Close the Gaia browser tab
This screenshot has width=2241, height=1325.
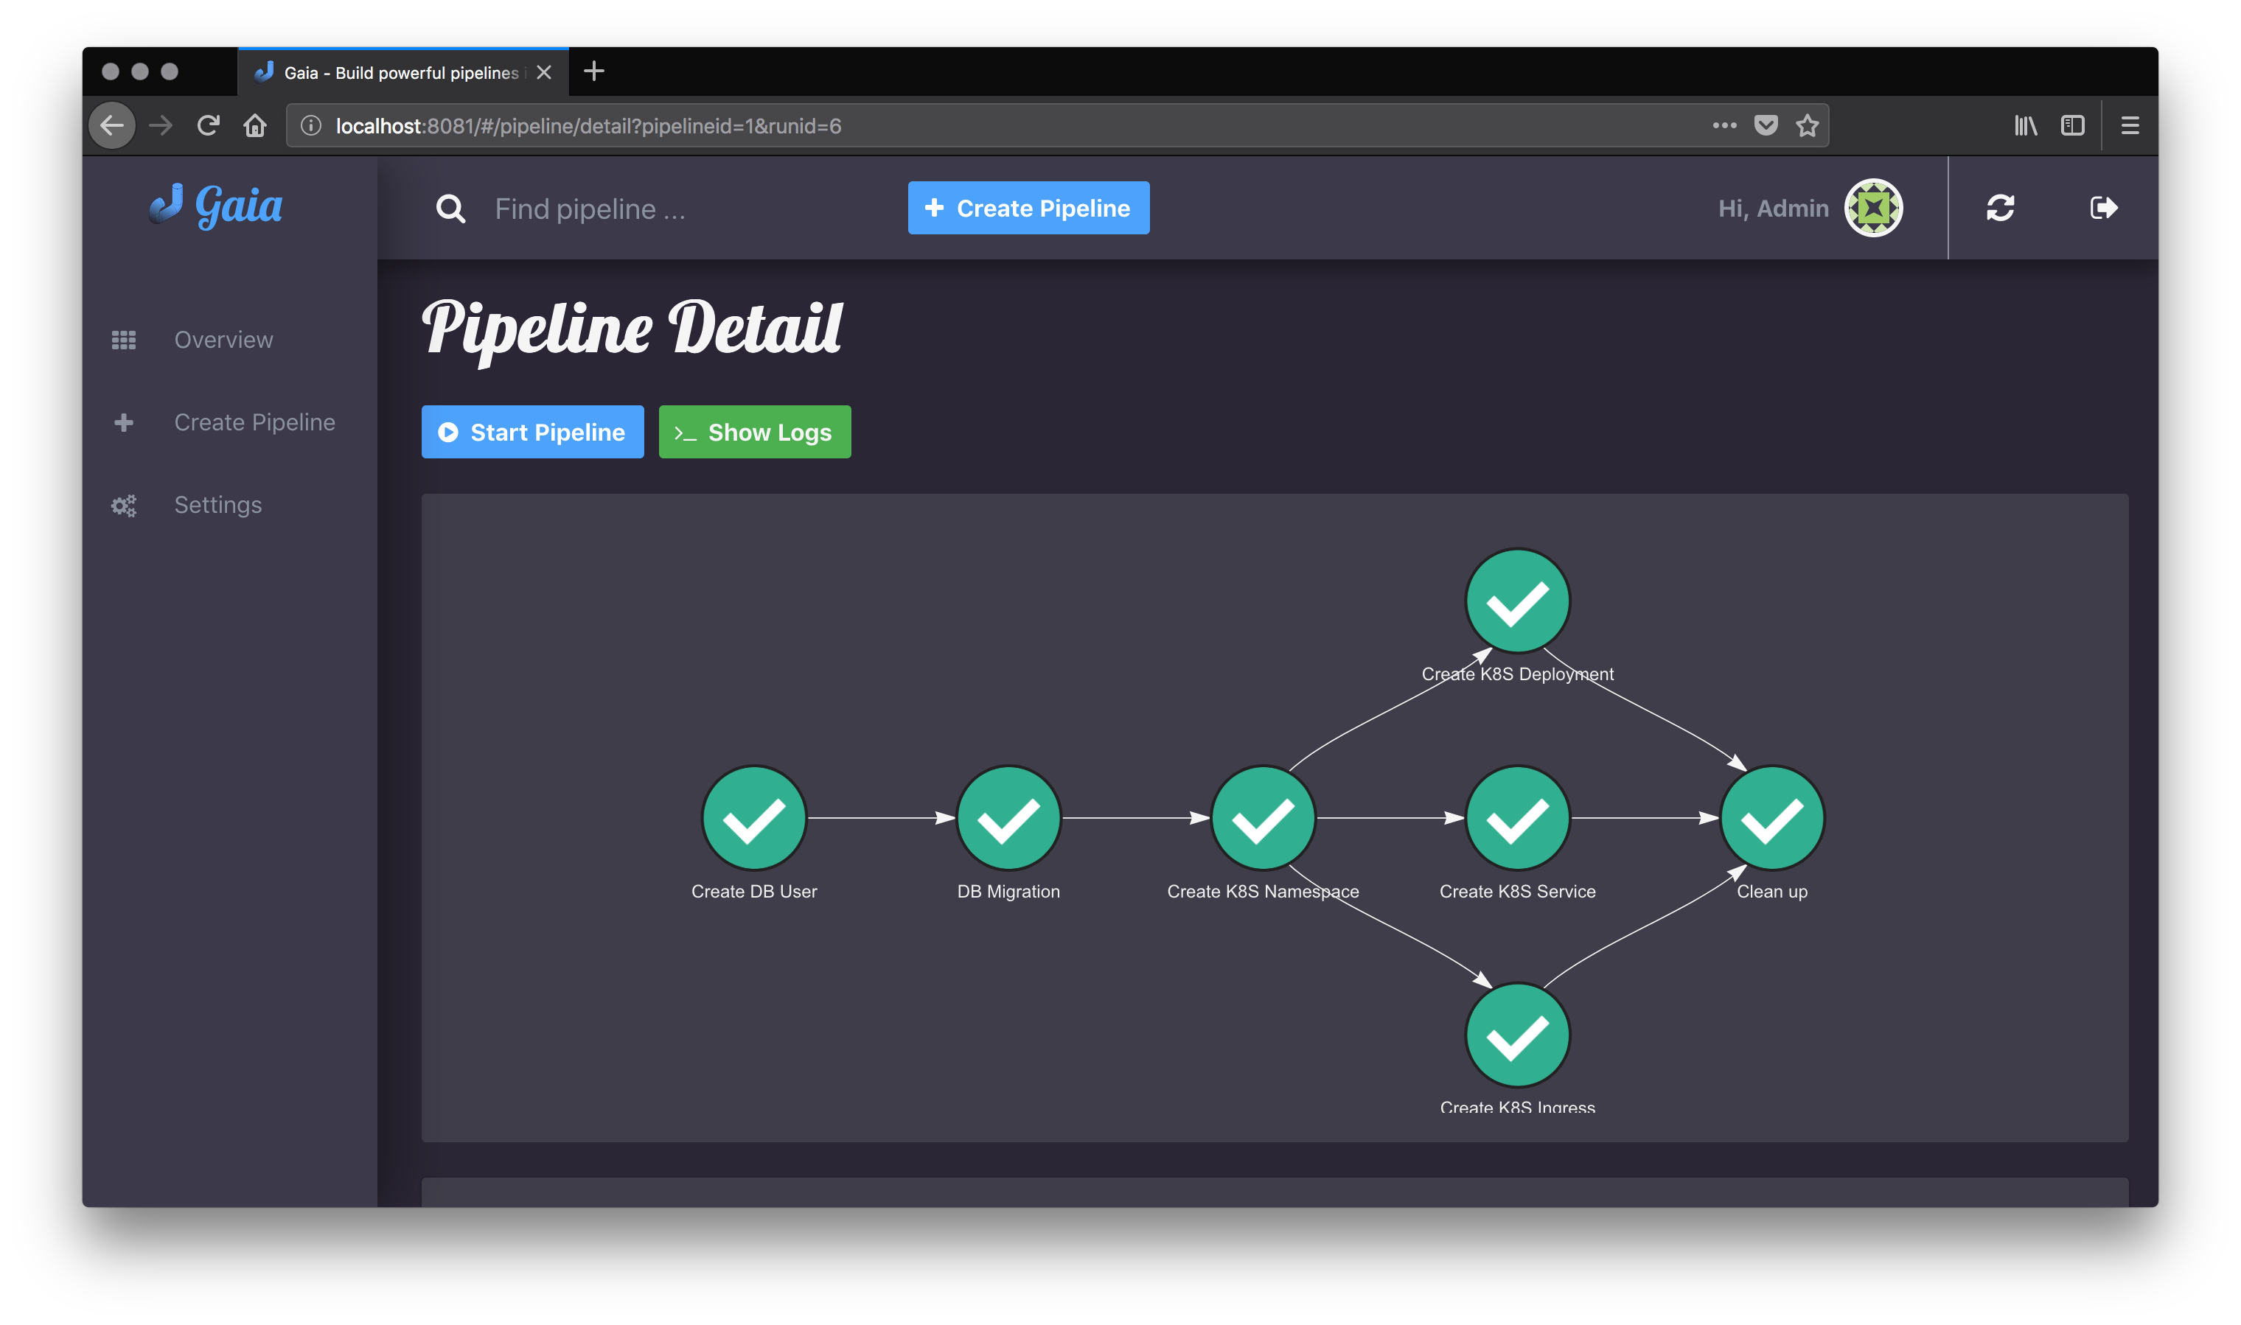pyautogui.click(x=544, y=72)
